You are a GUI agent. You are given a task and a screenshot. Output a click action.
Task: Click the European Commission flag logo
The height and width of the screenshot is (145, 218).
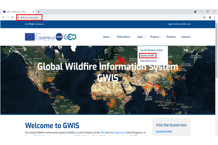tap(30, 37)
